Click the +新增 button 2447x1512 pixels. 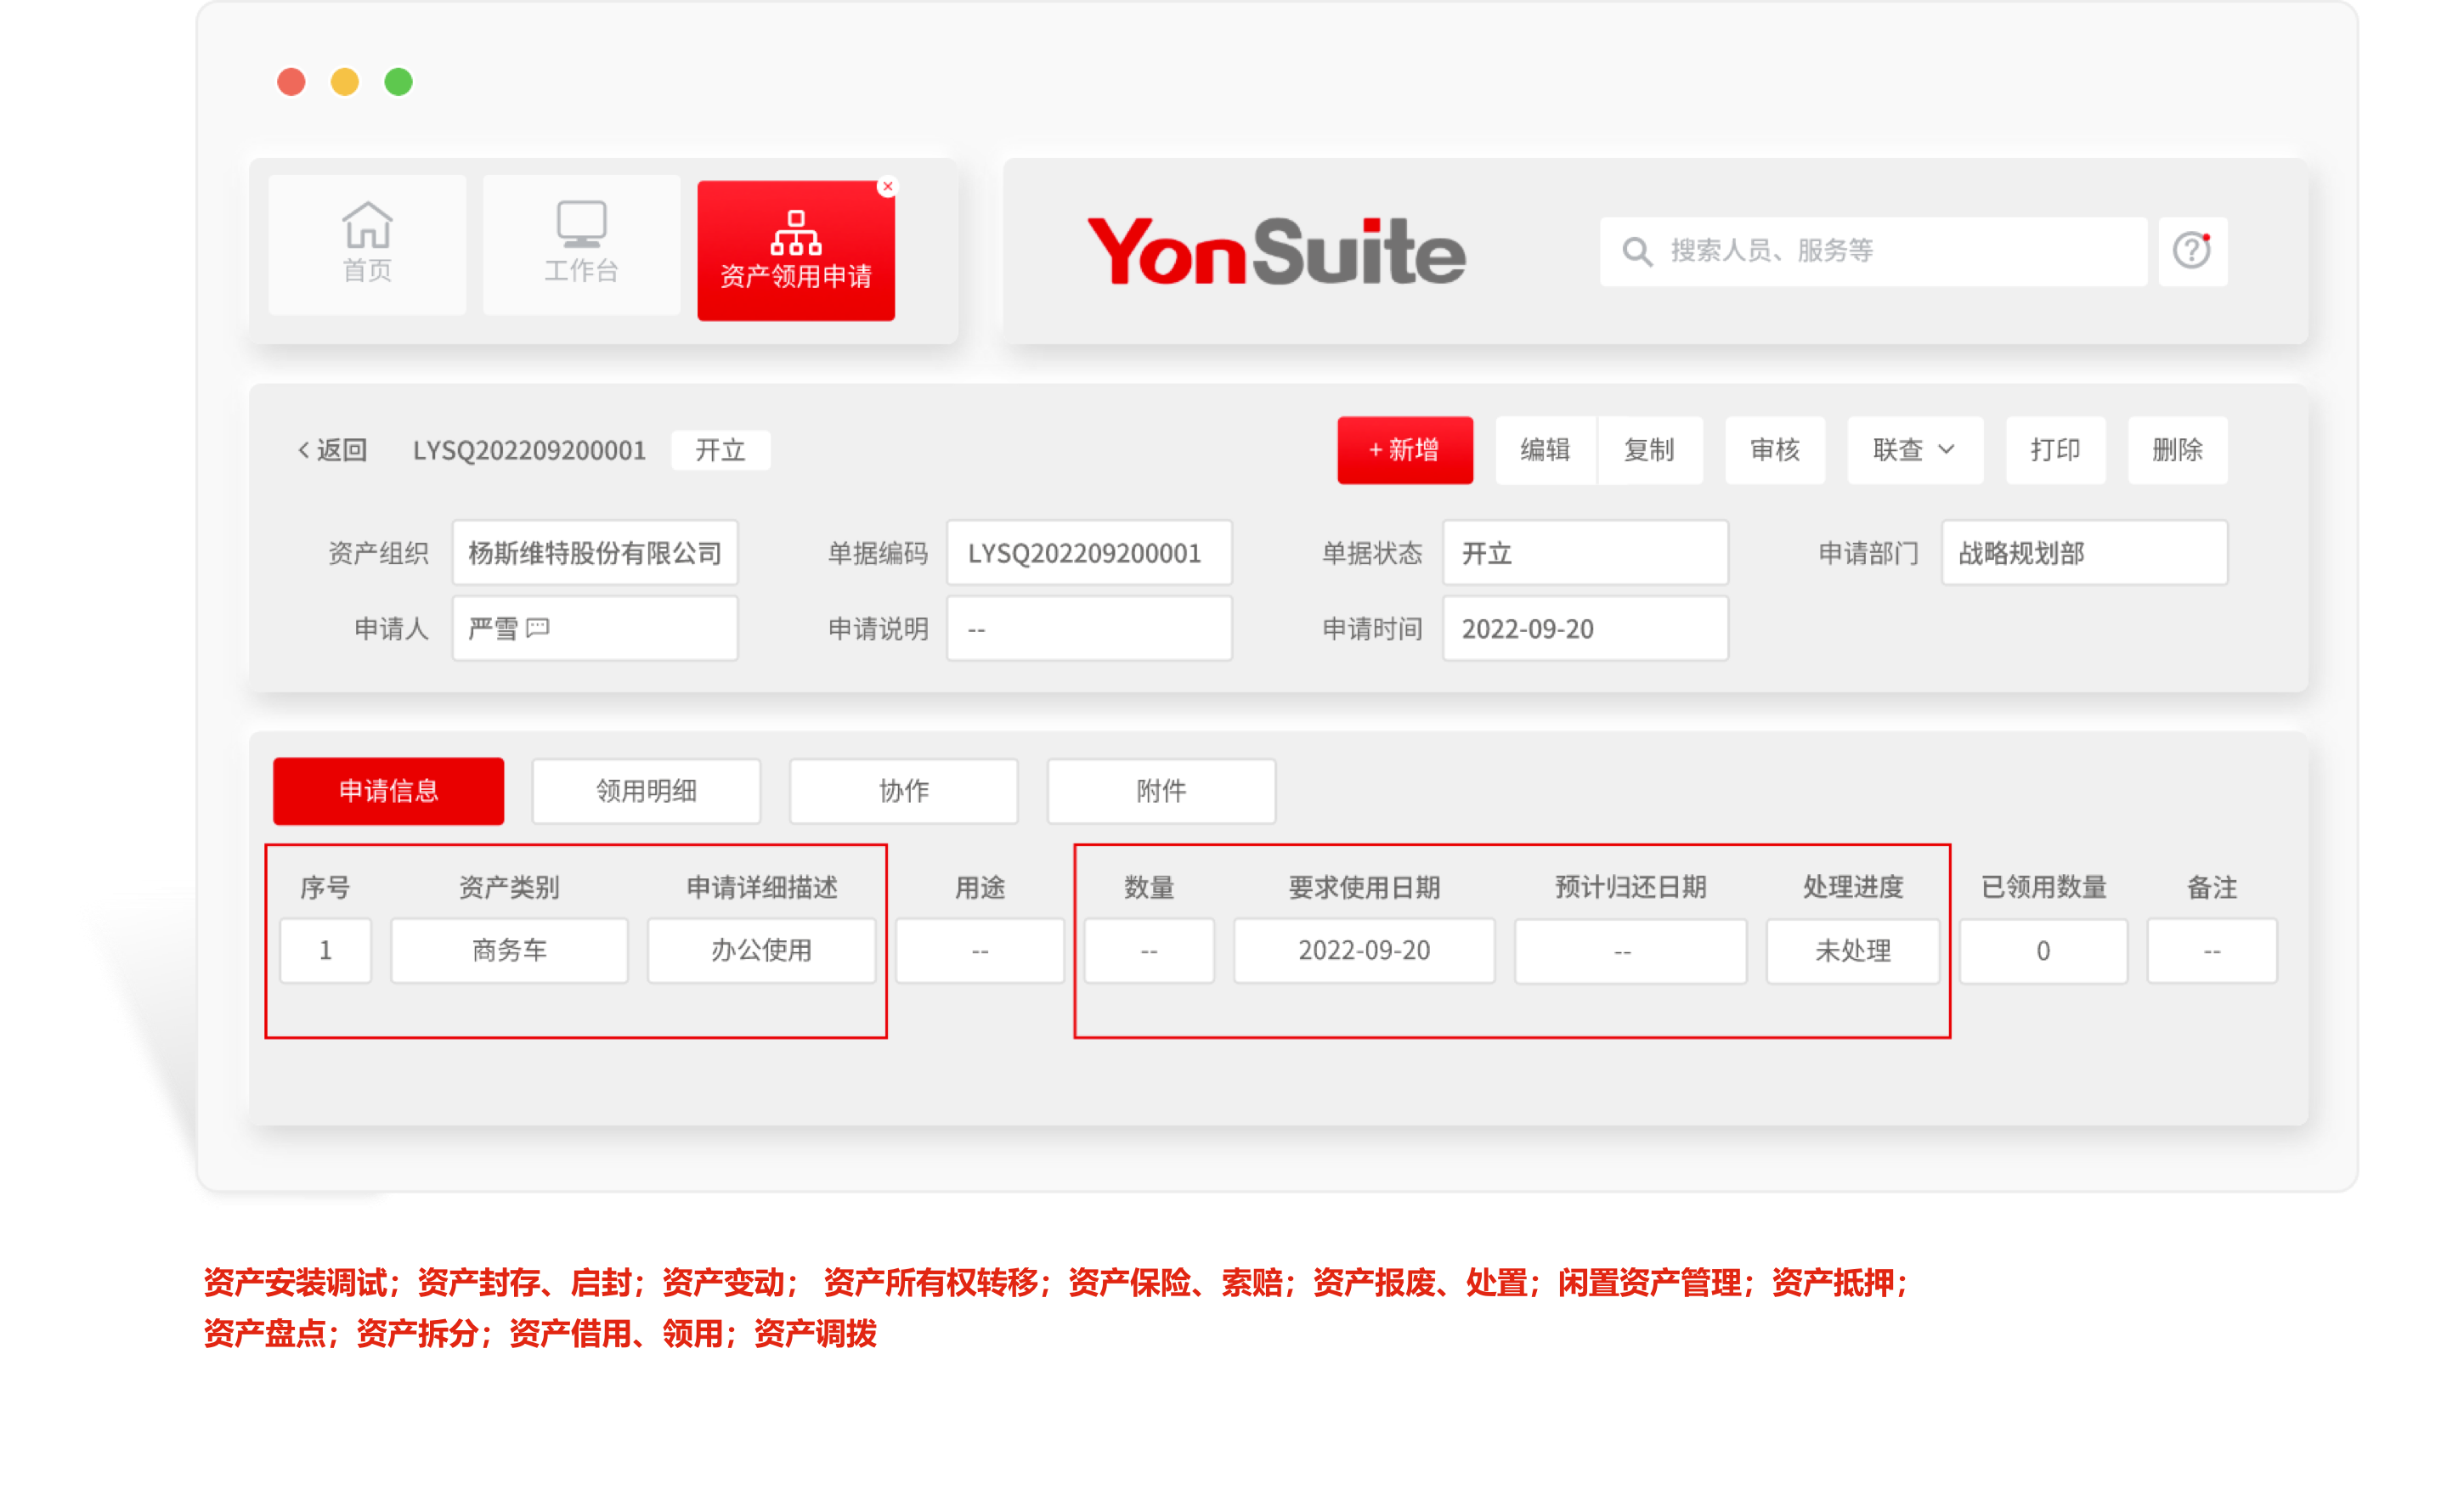1405,450
